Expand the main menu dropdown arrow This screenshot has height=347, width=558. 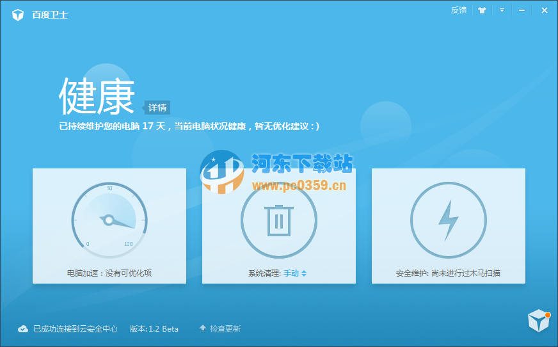(502, 10)
